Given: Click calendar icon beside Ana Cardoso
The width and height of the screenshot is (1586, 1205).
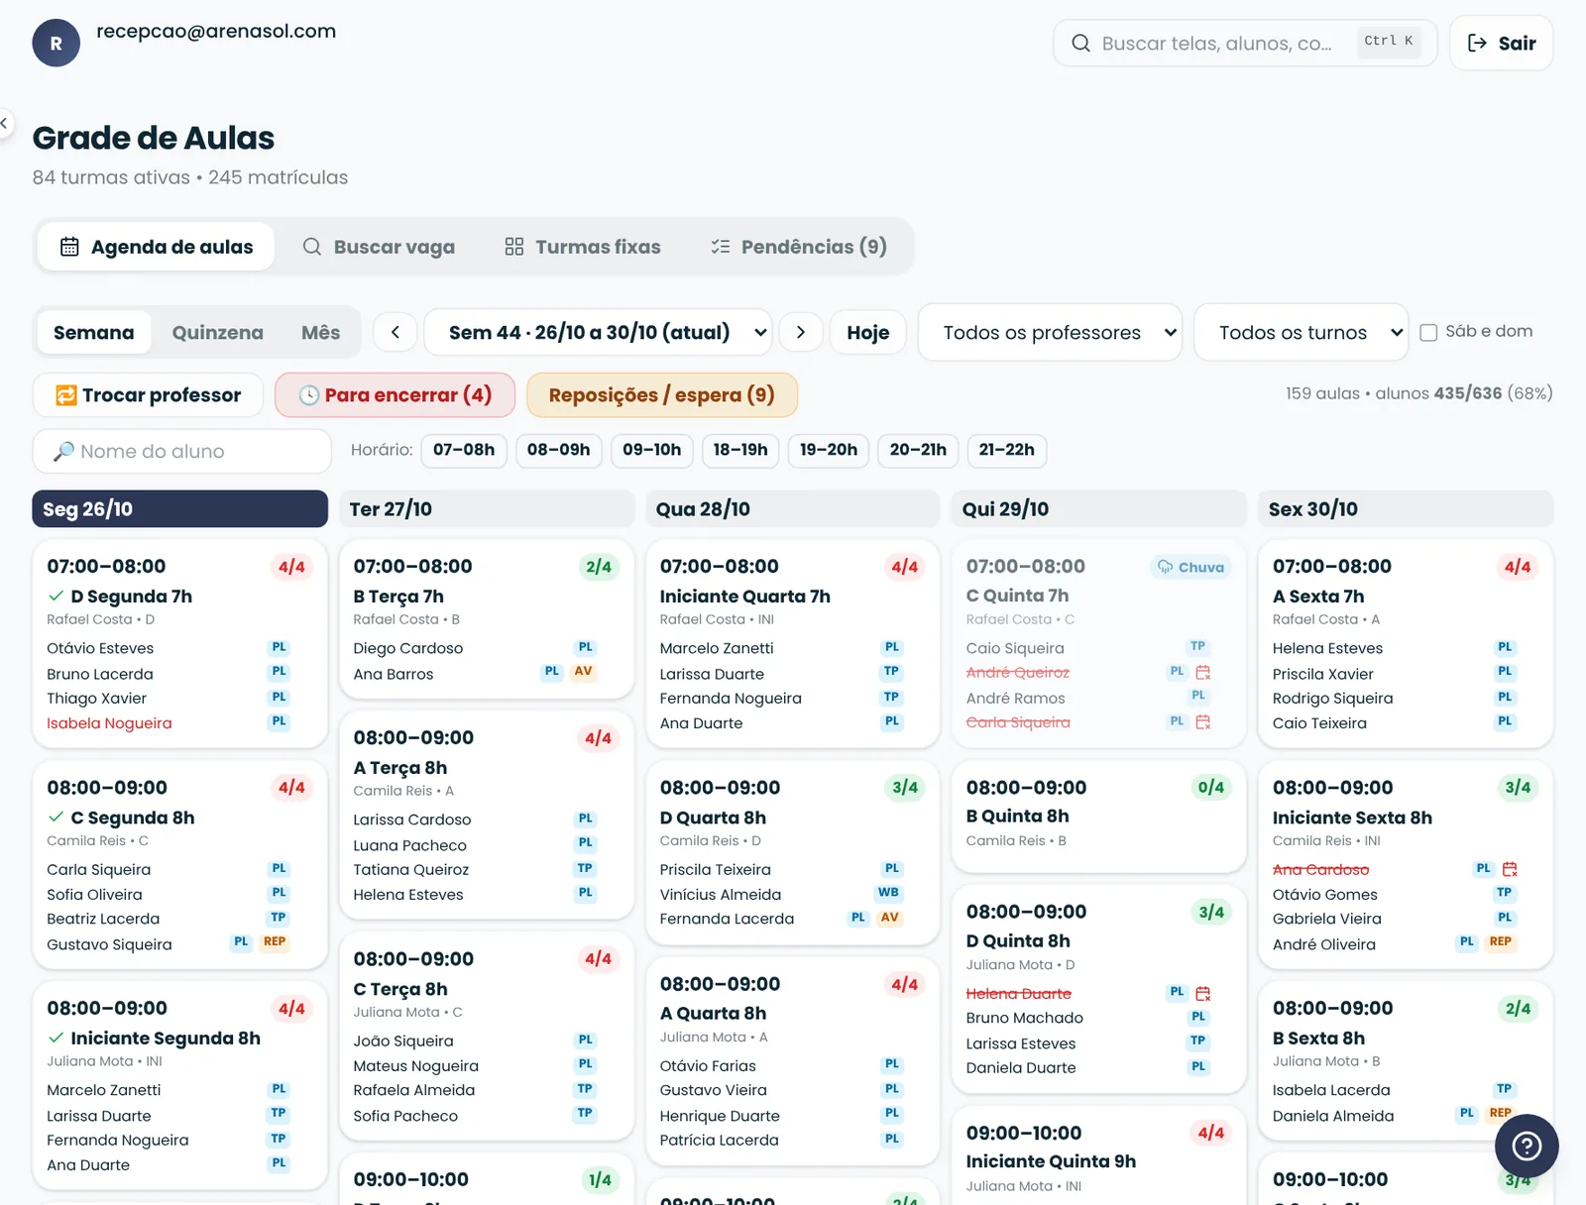Looking at the screenshot, I should (1510, 869).
